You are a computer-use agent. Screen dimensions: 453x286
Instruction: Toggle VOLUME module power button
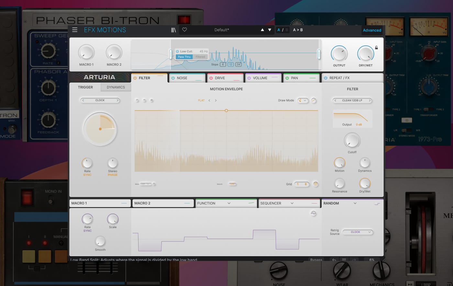(249, 78)
